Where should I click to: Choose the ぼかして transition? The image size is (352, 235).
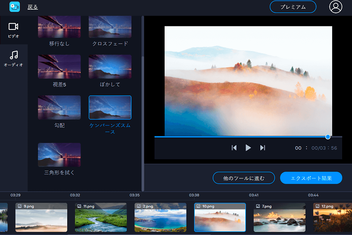[x=110, y=67]
